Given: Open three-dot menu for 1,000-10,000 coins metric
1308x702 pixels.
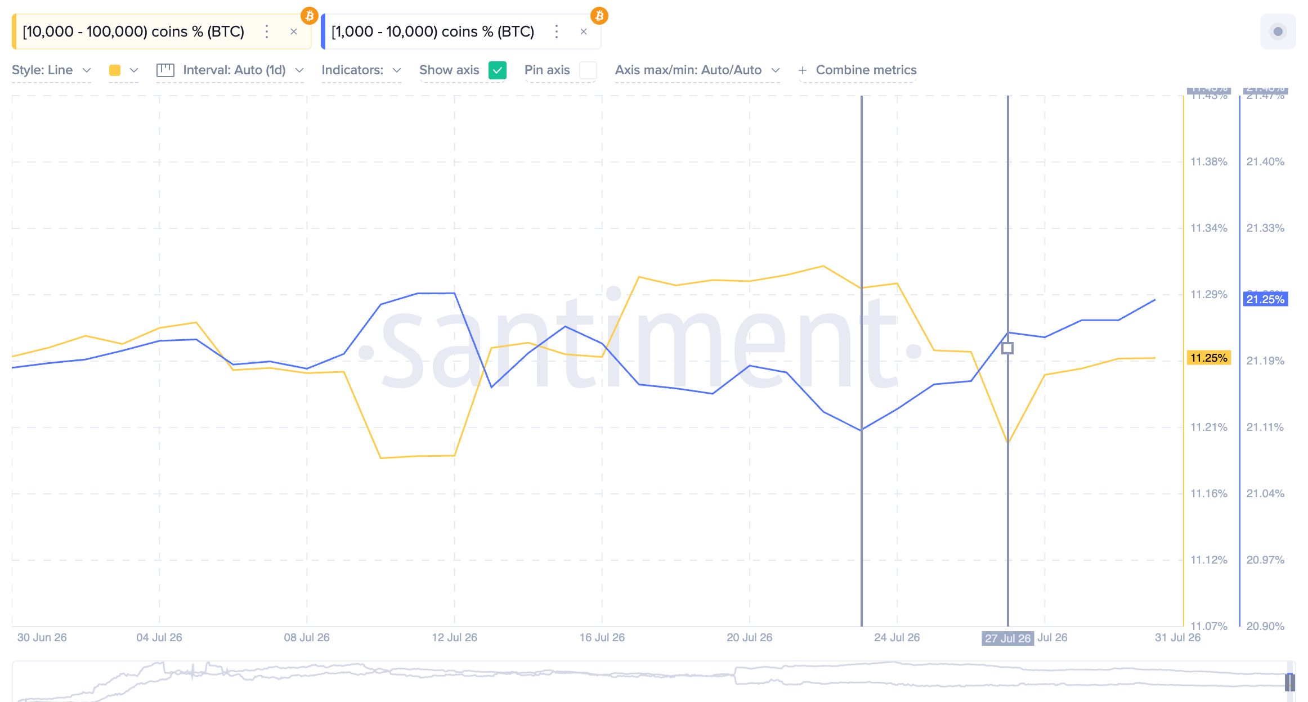Looking at the screenshot, I should [x=557, y=31].
